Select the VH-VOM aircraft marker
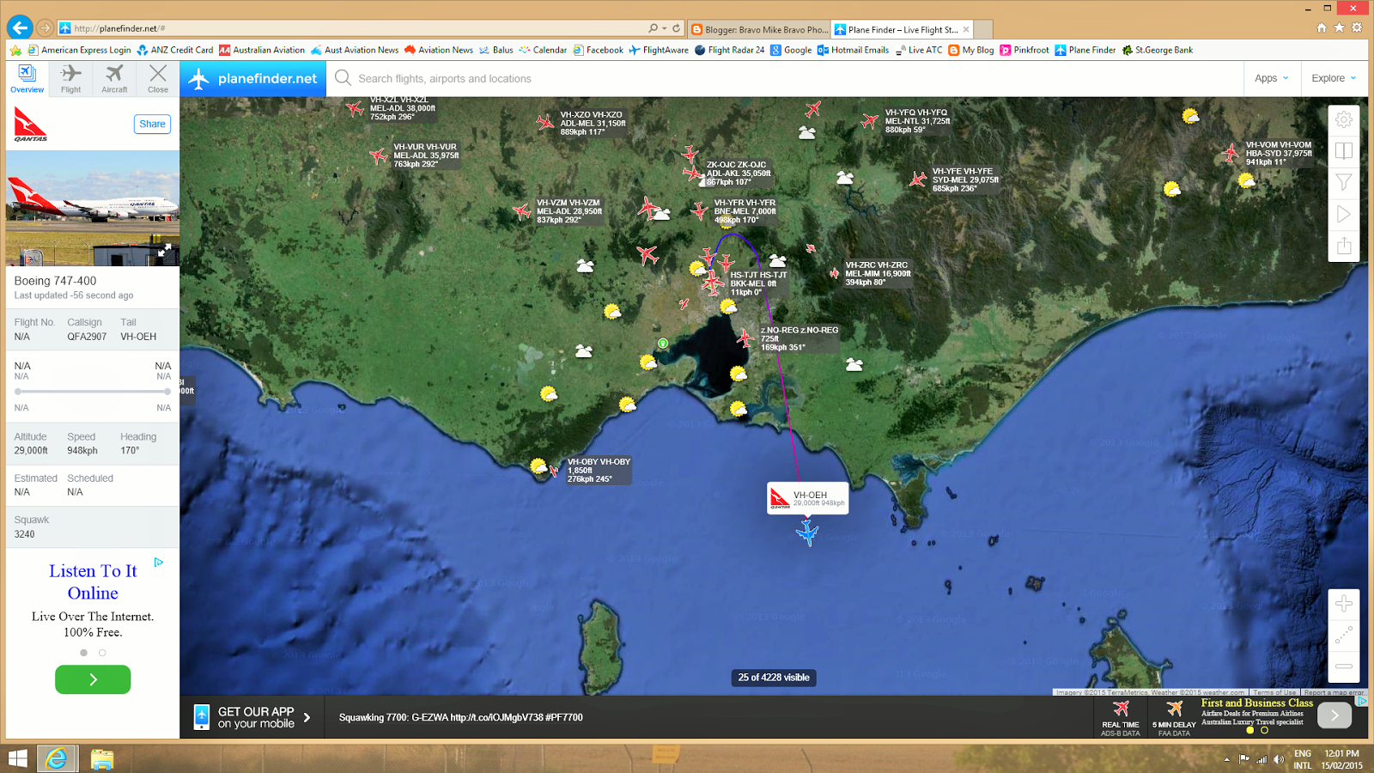 1231,154
